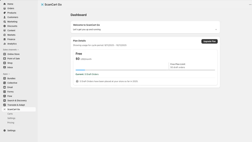Click the '$0 USD/month' price text
The height and width of the screenshot is (142, 252).
tap(83, 59)
